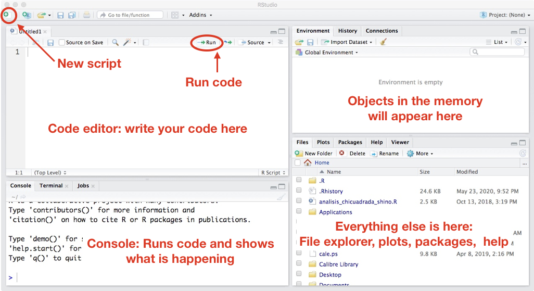This screenshot has height=291, width=534.
Task: Click Delete in Files pane
Action: click(352, 154)
